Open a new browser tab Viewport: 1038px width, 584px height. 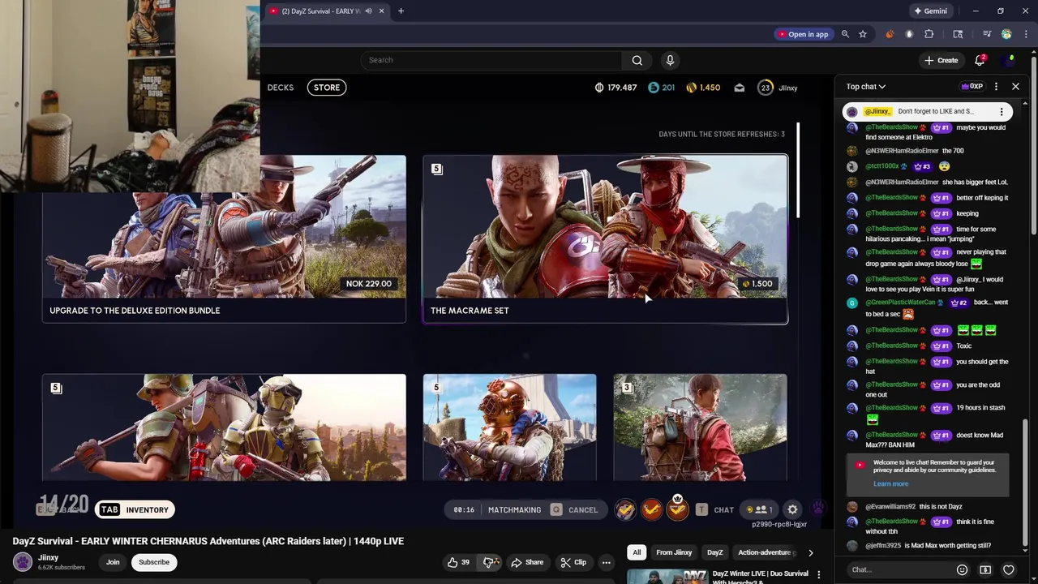(401, 11)
